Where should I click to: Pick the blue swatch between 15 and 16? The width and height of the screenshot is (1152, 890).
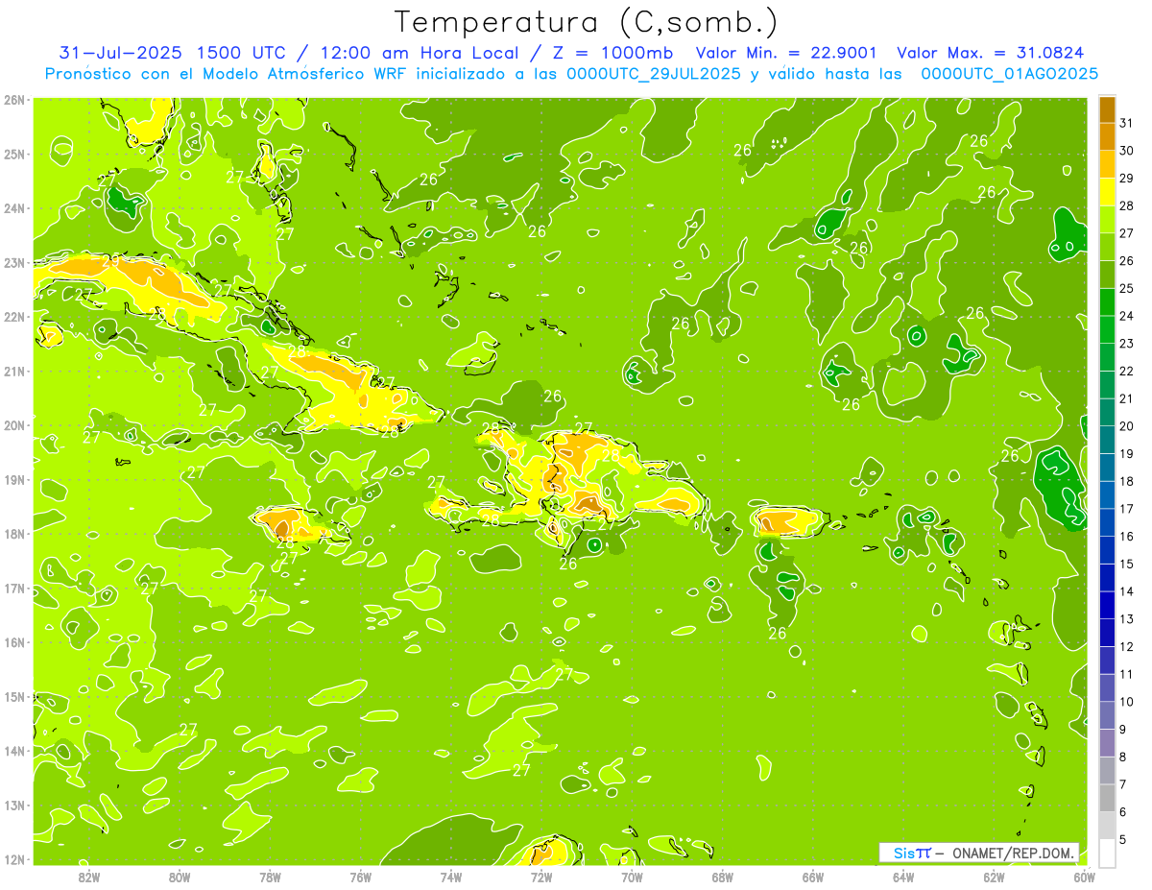1107,550
